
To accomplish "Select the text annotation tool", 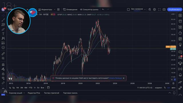I will [3, 34].
